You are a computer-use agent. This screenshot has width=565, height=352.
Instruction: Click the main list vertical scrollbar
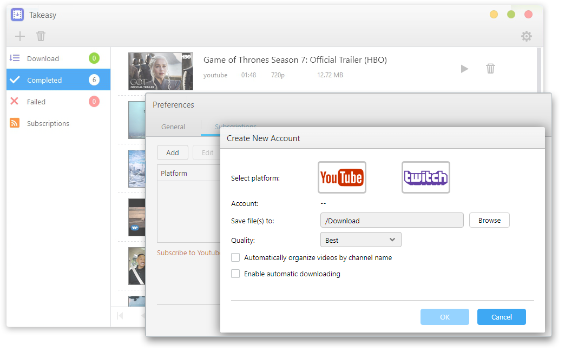coord(540,70)
